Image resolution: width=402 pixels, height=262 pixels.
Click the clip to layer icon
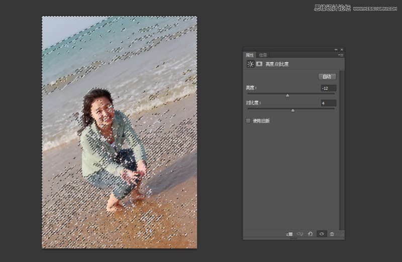coord(290,234)
